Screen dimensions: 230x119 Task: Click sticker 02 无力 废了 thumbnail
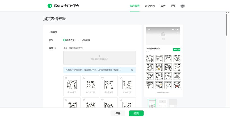(x=90, y=85)
